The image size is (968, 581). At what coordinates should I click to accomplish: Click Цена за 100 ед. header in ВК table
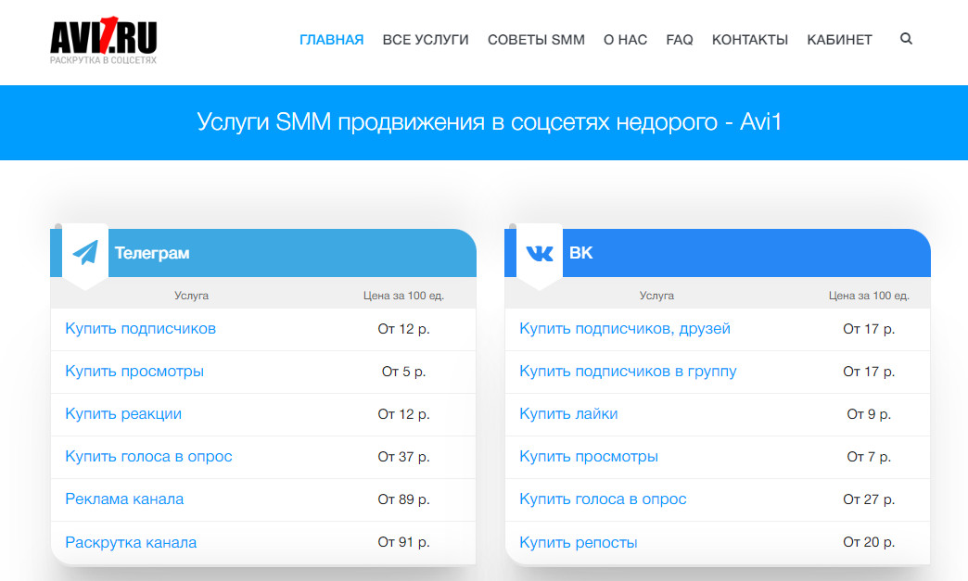[x=869, y=296]
